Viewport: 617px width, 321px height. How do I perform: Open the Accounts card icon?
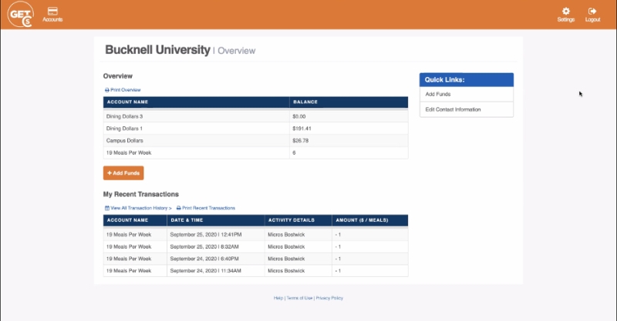[52, 11]
